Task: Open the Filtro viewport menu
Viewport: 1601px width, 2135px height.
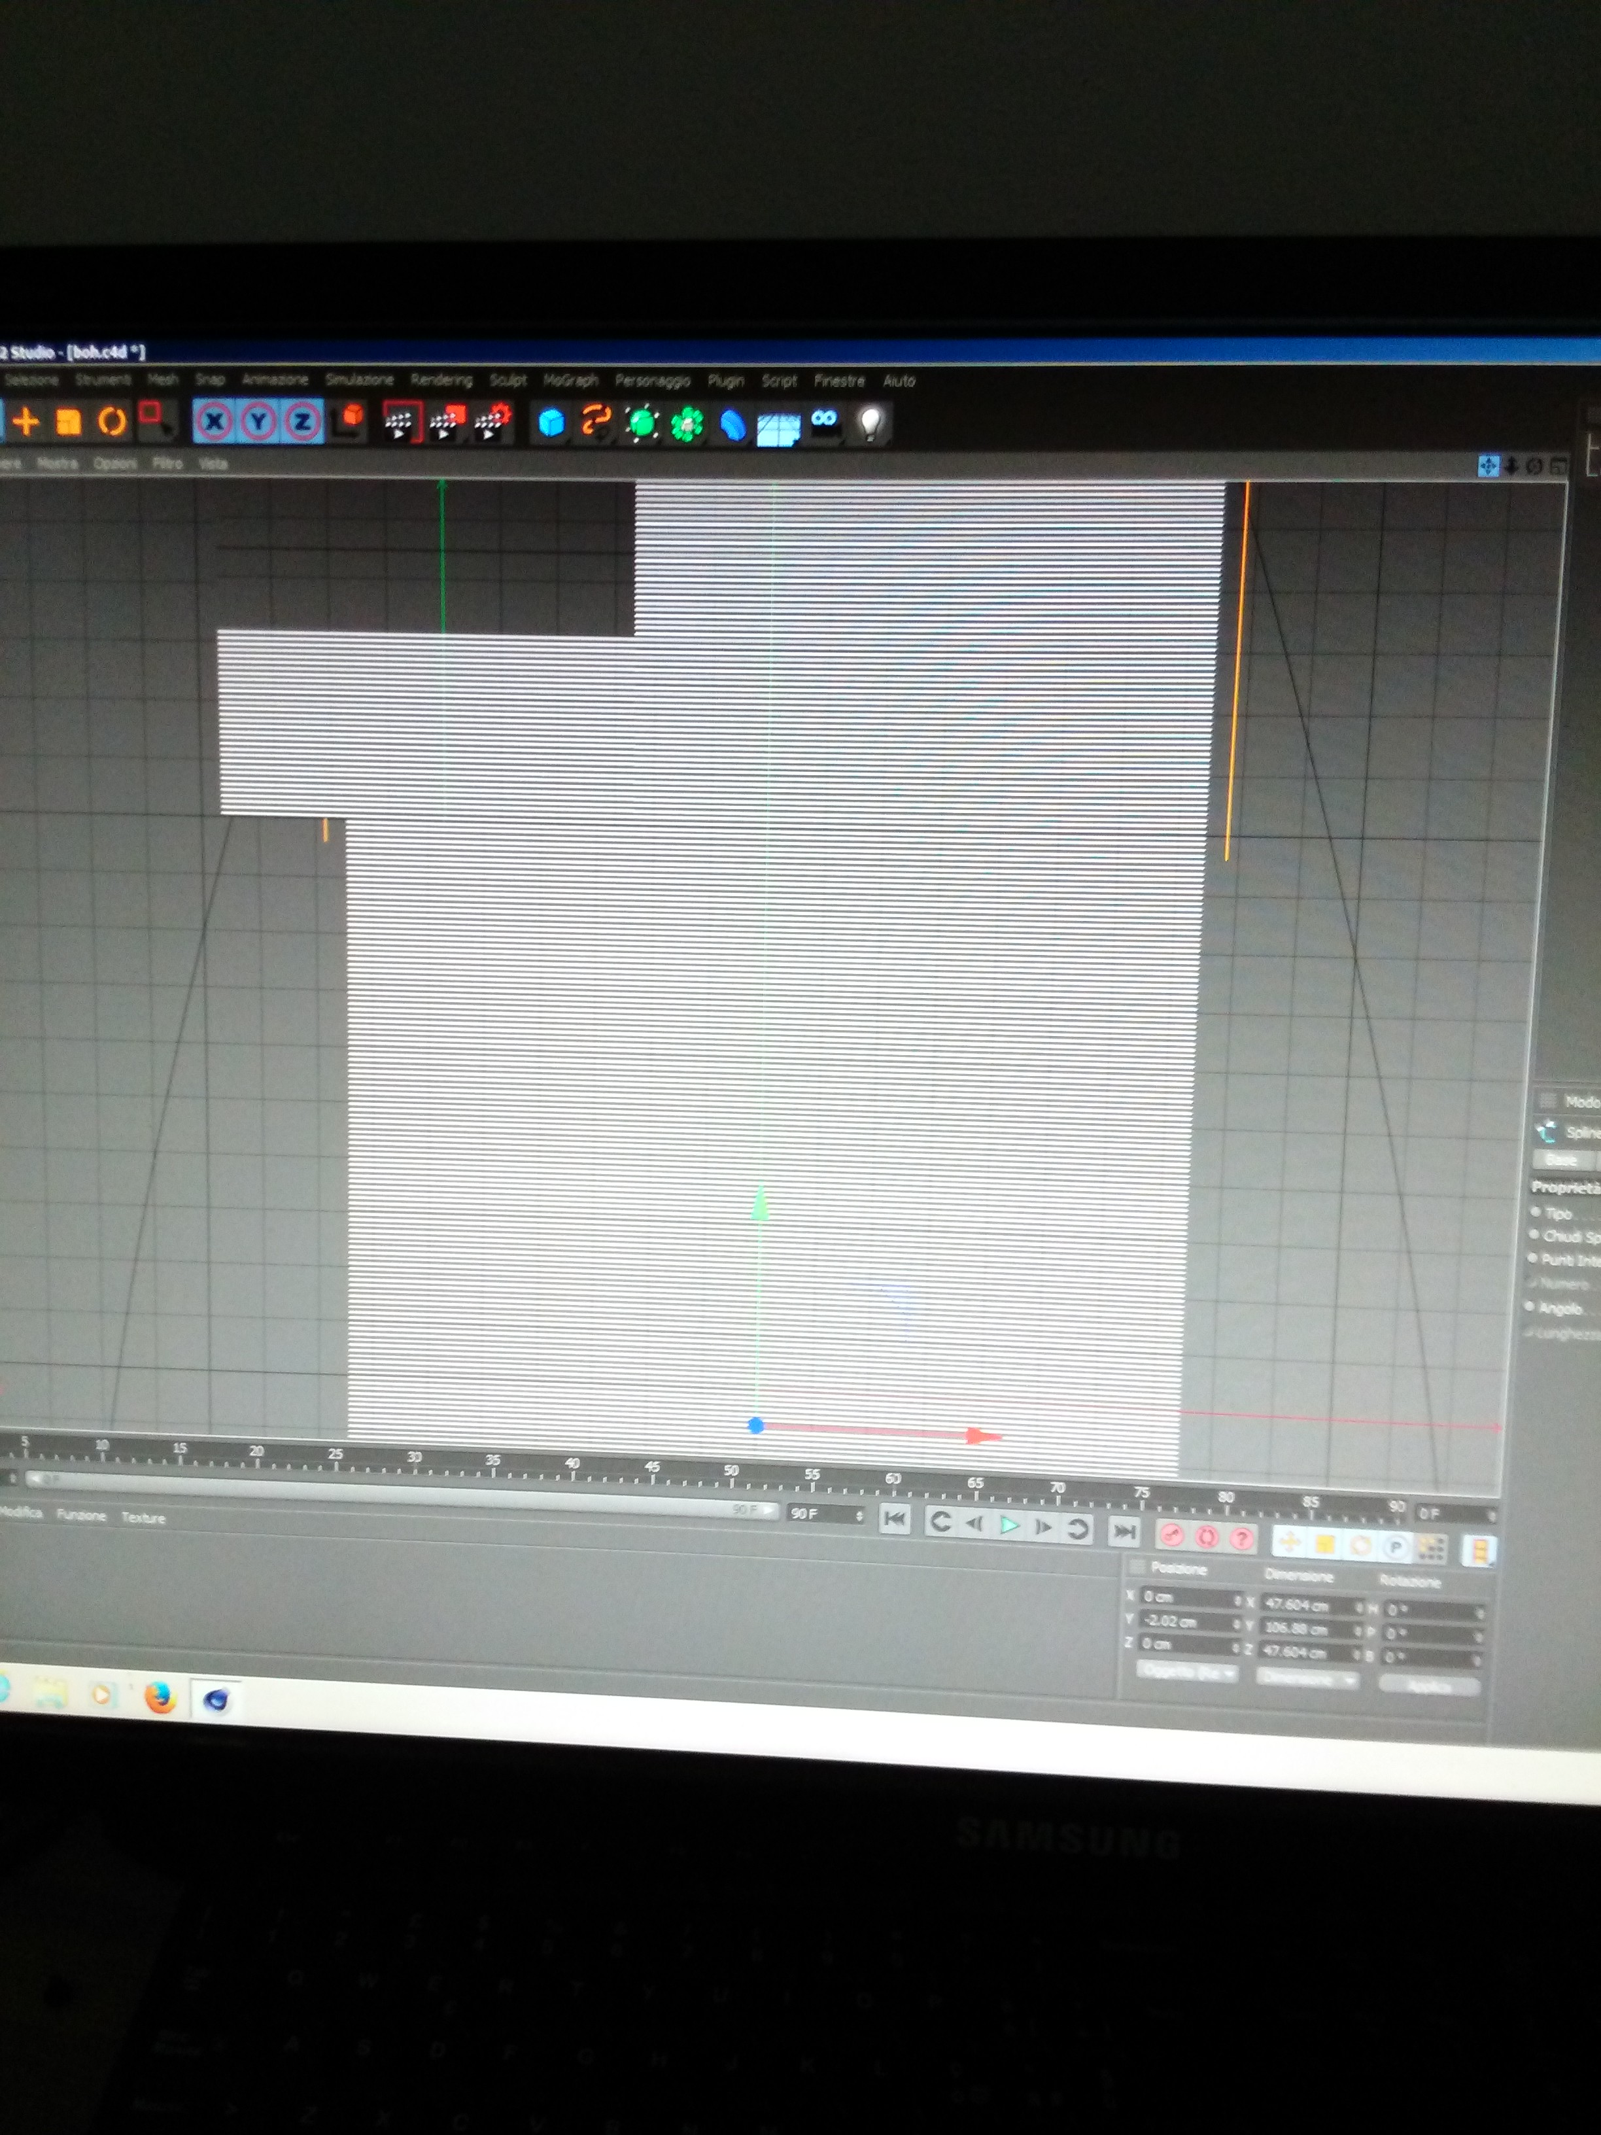Action: tap(167, 463)
